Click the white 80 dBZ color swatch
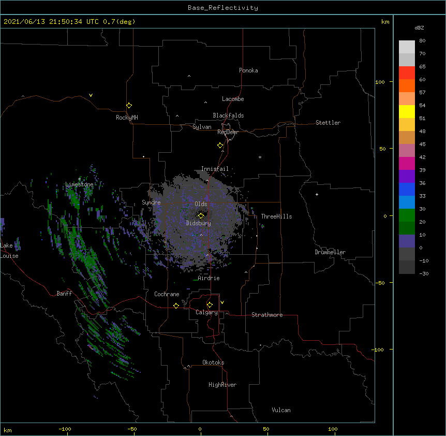This screenshot has height=436, width=446. pos(407,47)
